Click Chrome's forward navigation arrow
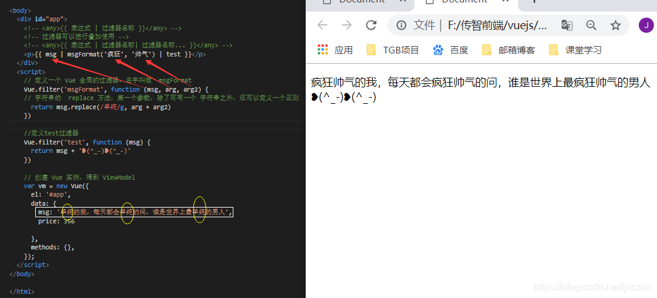Viewport: 657px width, 298px height. 346,25
